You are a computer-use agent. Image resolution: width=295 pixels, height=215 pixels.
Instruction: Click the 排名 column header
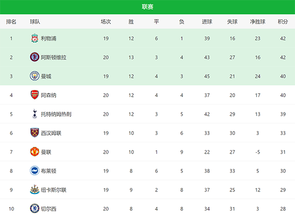tap(11, 22)
